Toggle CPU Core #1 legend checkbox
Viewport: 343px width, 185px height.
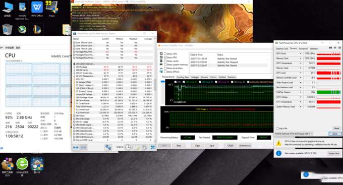point(184,82)
